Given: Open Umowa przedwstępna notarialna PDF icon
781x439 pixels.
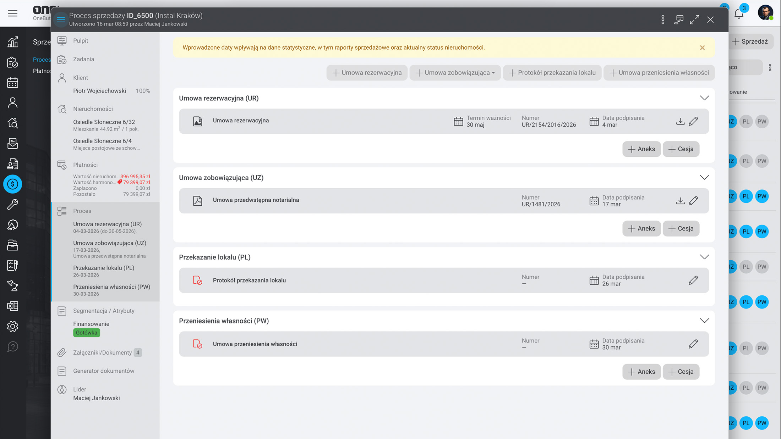Looking at the screenshot, I should [197, 201].
